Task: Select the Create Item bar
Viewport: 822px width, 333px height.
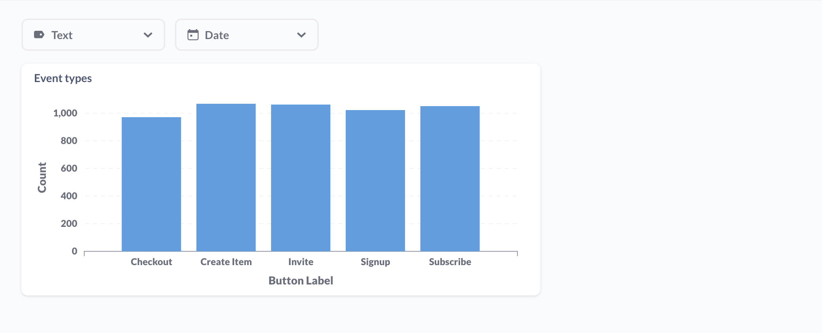Action: point(226,178)
